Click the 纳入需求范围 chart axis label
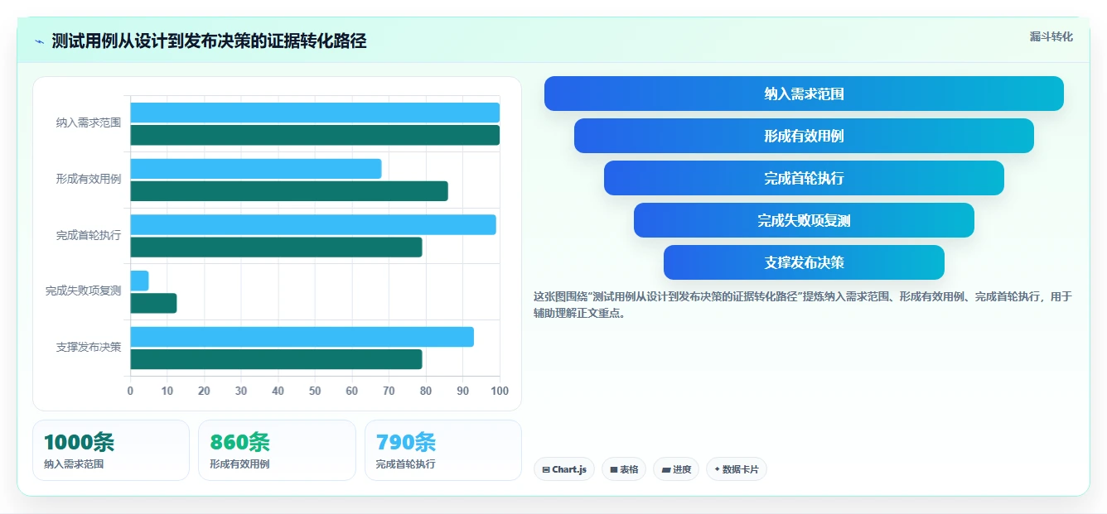This screenshot has height=514, width=1107. (x=89, y=122)
